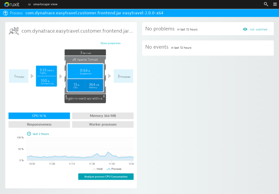Click the ruxit logo

(x=12, y=4)
